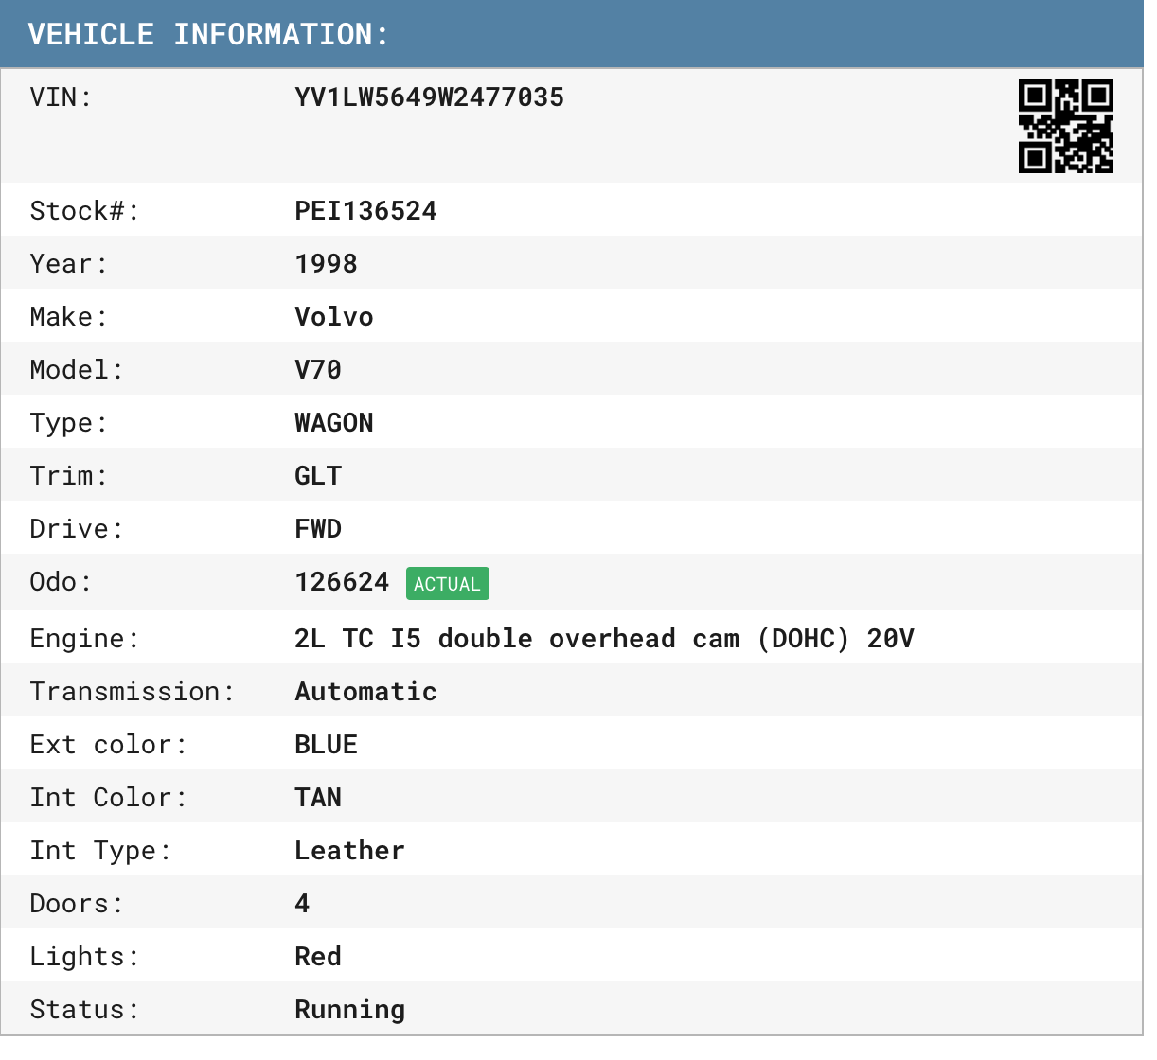Click the stock number PEI136524
Screen dimensions: 1157x1060
[365, 211]
